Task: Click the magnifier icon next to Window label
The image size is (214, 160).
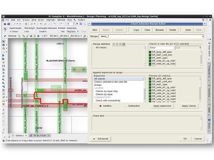Action: pyautogui.click(x=19, y=36)
